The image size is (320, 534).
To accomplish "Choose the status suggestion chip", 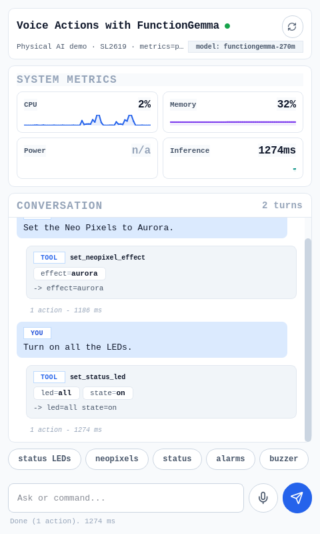I will point(177,459).
